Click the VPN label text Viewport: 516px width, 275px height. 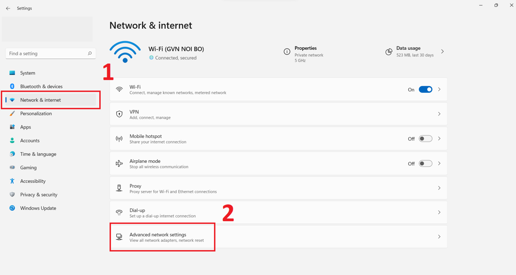tap(134, 112)
